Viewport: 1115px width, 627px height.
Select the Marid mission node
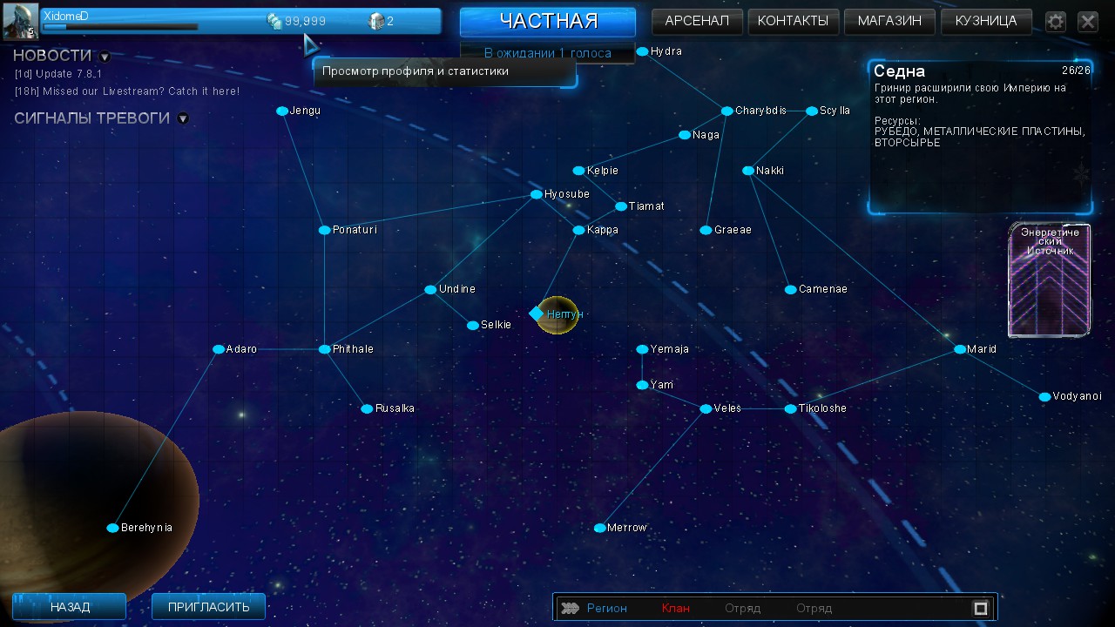(x=960, y=349)
